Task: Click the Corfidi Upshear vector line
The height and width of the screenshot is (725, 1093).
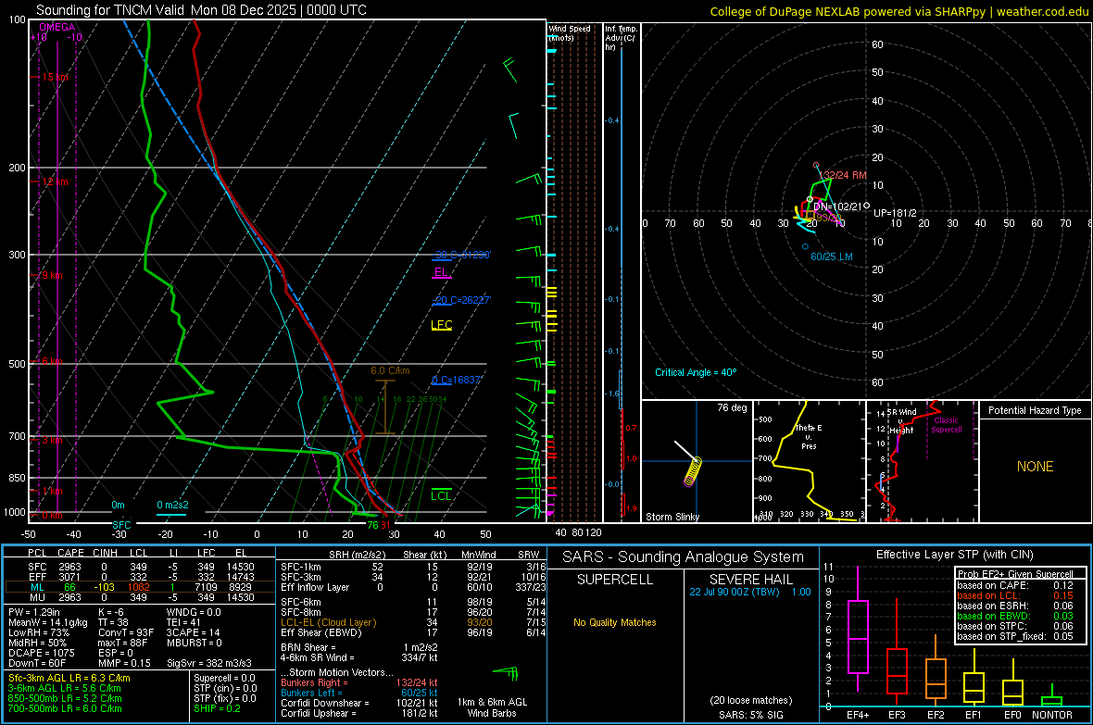Action: click(359, 712)
